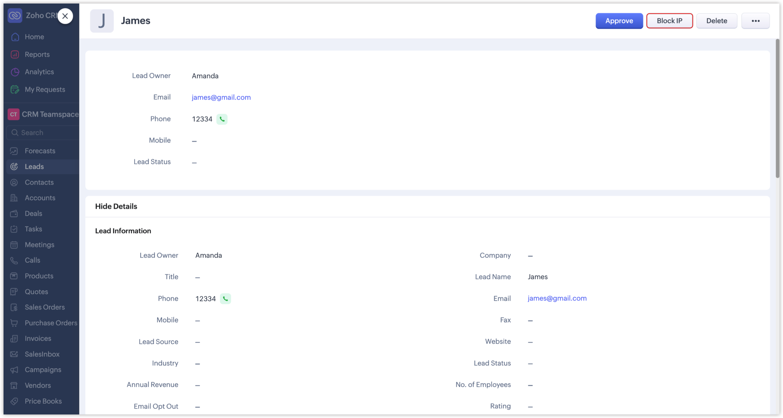Open the Campaigns module in the sidebar
Viewport: 783px width, 418px height.
(x=43, y=370)
